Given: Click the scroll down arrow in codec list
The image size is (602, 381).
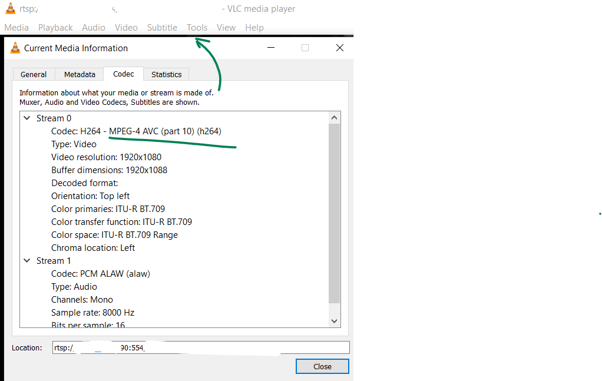Looking at the screenshot, I should (334, 321).
